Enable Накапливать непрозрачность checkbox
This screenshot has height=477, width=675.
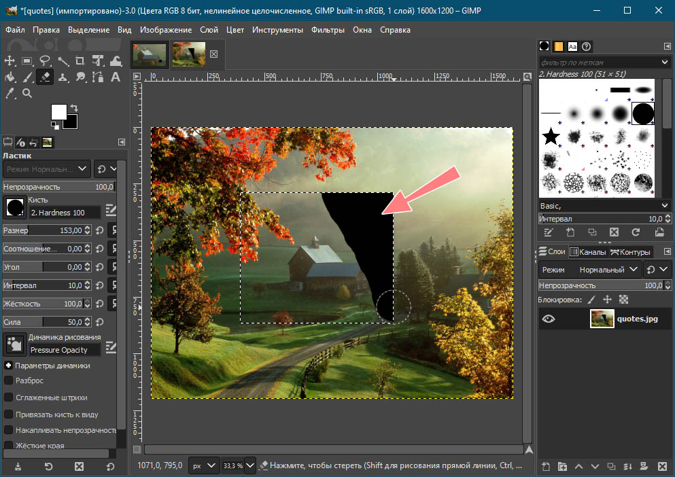[x=8, y=430]
